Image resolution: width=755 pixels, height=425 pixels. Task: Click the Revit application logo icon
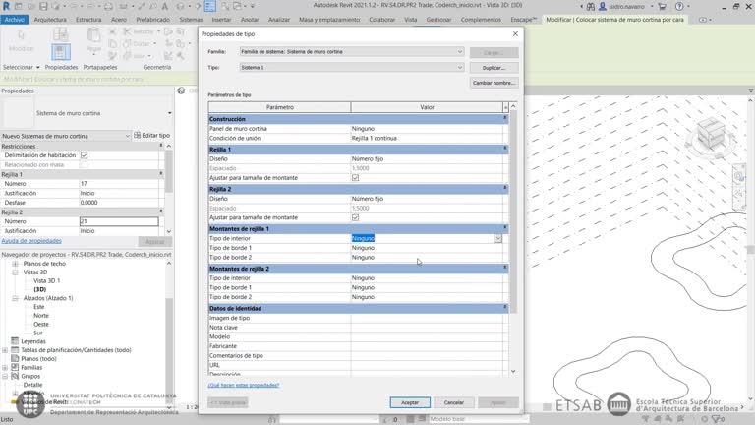click(6, 5)
